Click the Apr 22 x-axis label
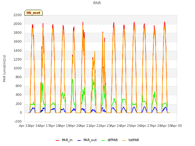This screenshot has height=146, width=195. point(95,126)
